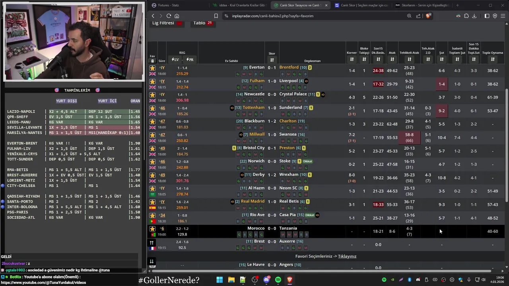
Task: Click the LV lightning sort button
Action: 175,60
